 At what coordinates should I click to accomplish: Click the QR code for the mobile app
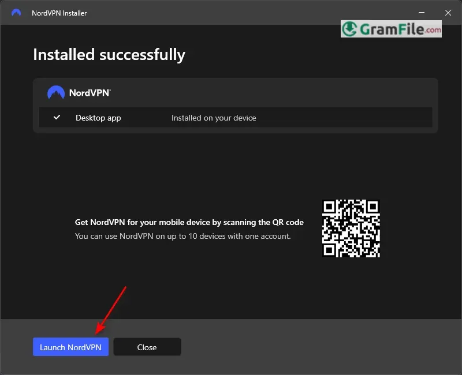click(x=351, y=228)
